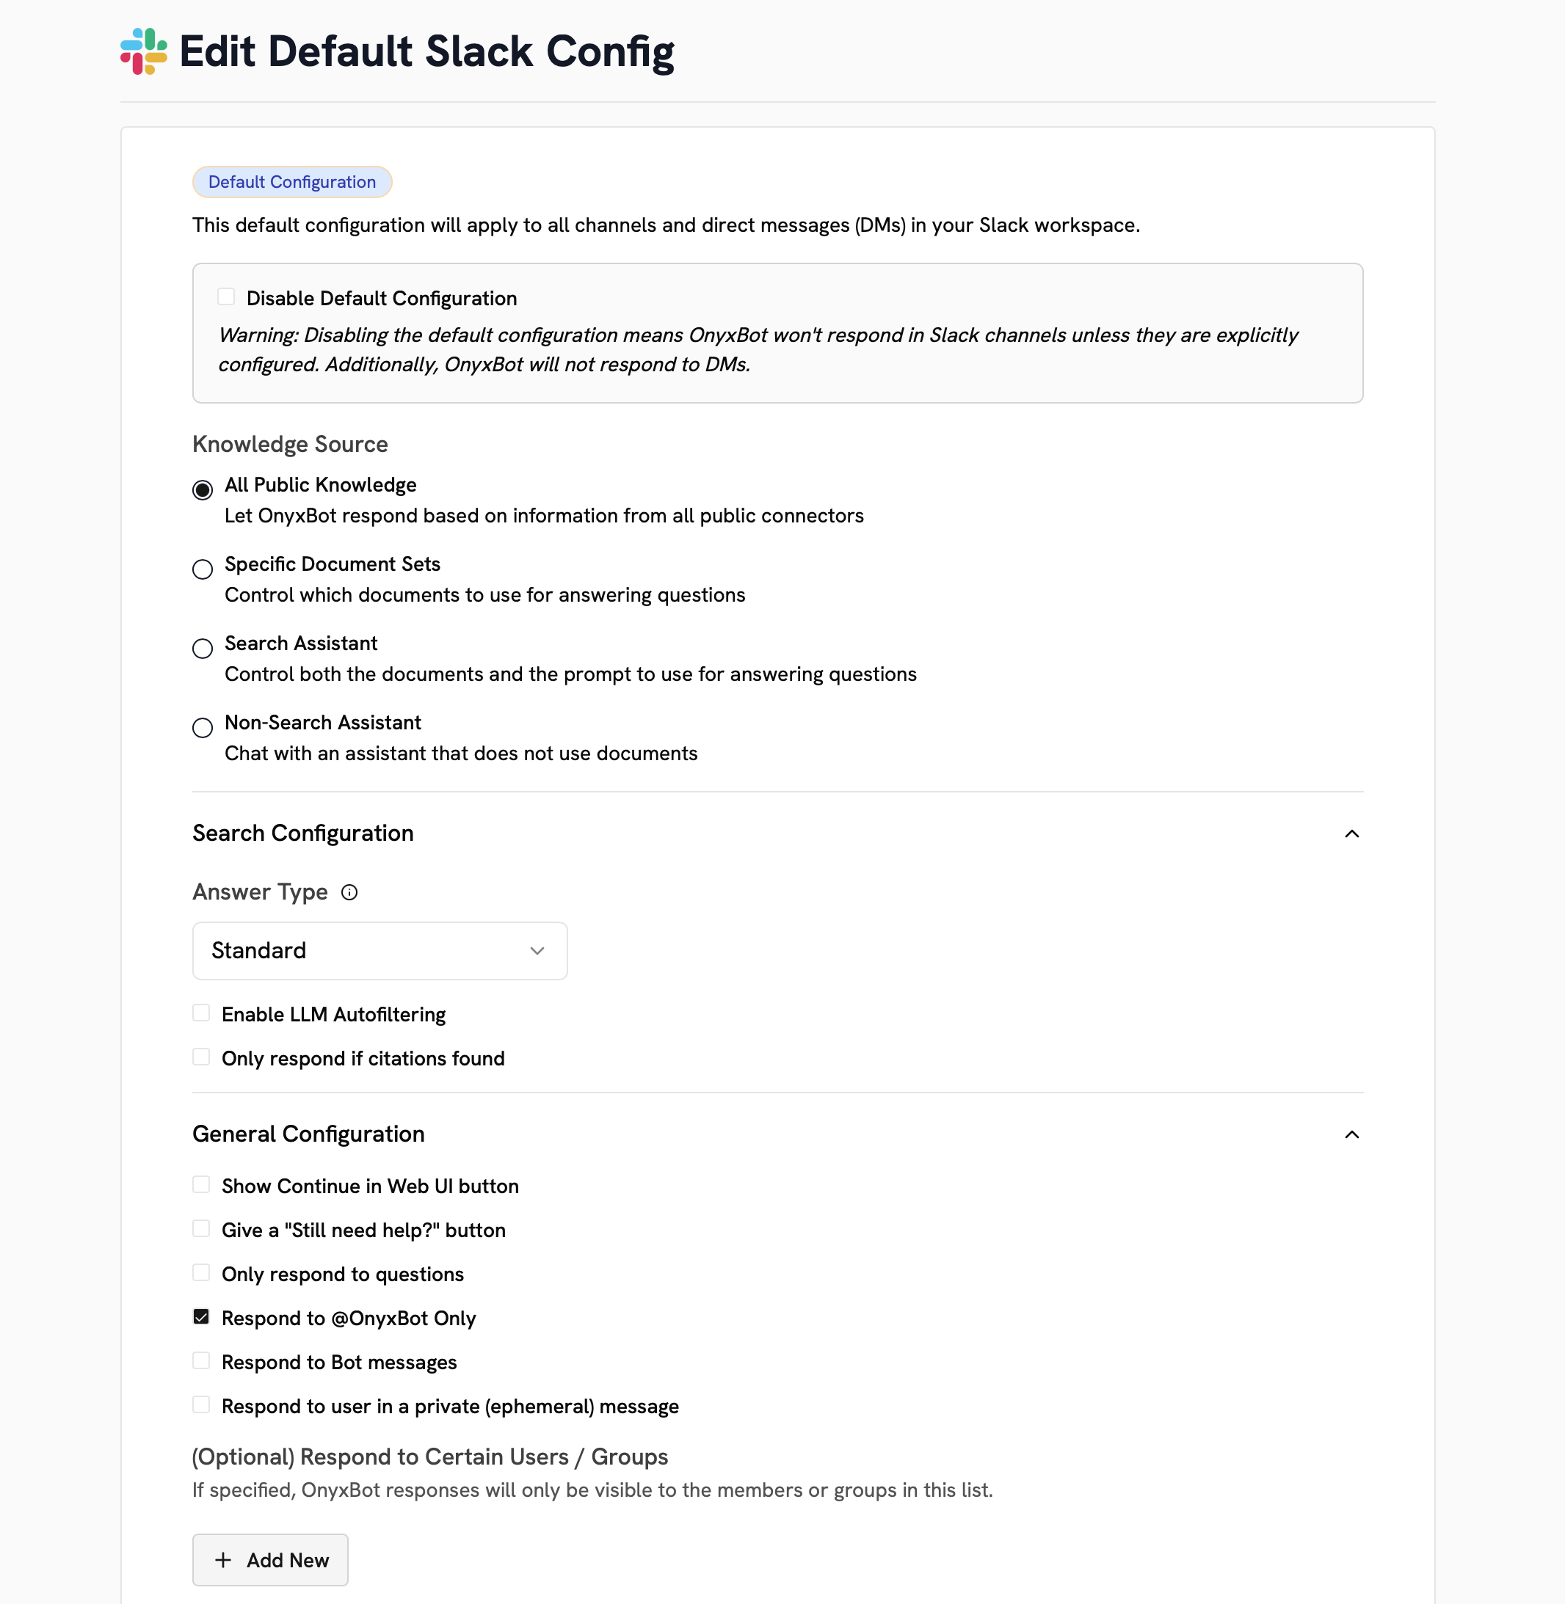This screenshot has height=1604, width=1565.
Task: Click the Slack logo icon
Action: pos(143,52)
